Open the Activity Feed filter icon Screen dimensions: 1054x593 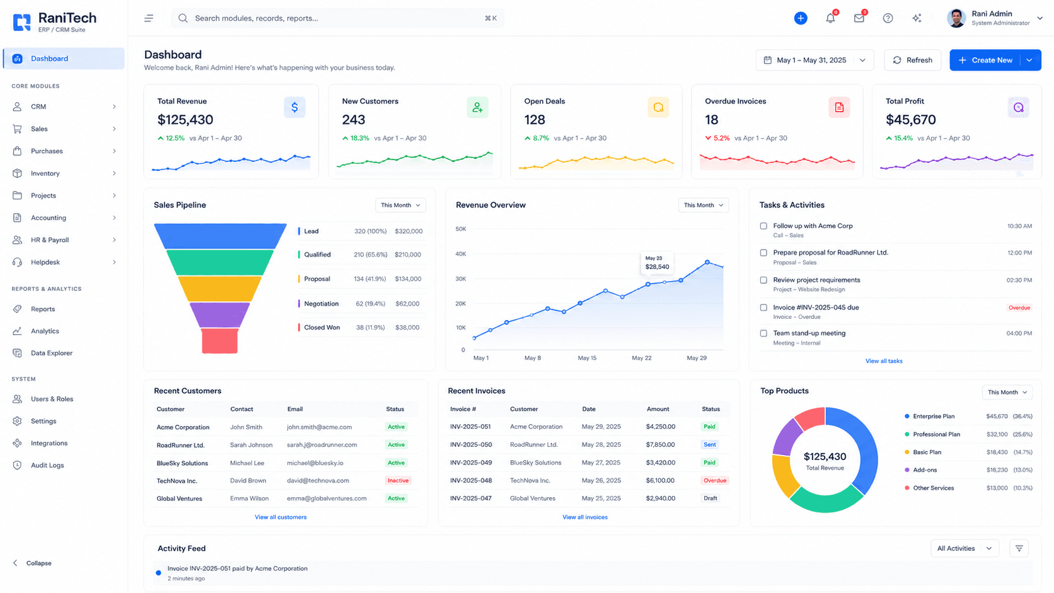click(x=1019, y=548)
